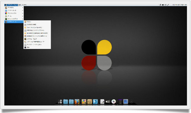The image size is (191, 113).
Task: Click the GParted icon in the submenu
Action: pos(25,36)
